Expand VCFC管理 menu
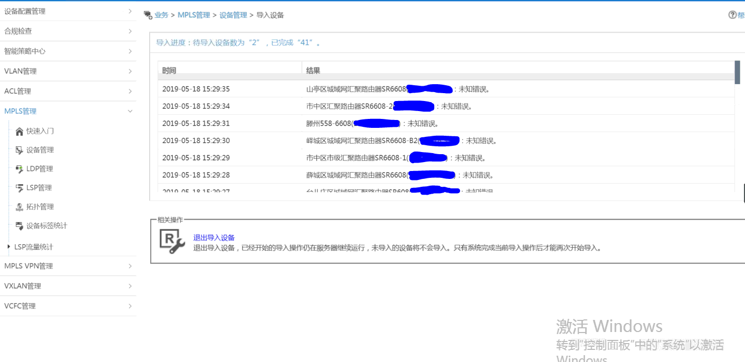The image size is (745, 362). coord(68,306)
